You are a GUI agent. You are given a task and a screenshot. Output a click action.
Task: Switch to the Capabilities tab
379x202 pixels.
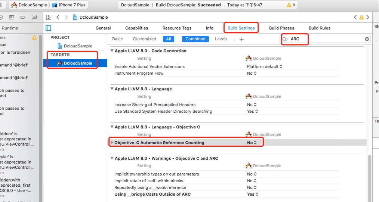pyautogui.click(x=136, y=28)
